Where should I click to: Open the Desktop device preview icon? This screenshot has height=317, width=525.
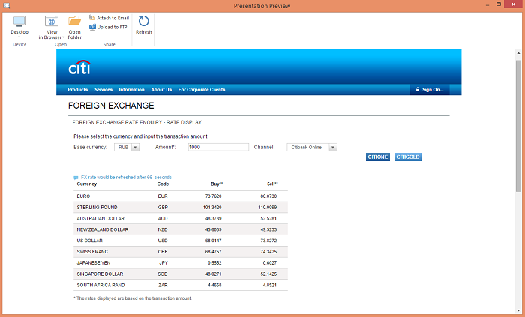coord(19,22)
